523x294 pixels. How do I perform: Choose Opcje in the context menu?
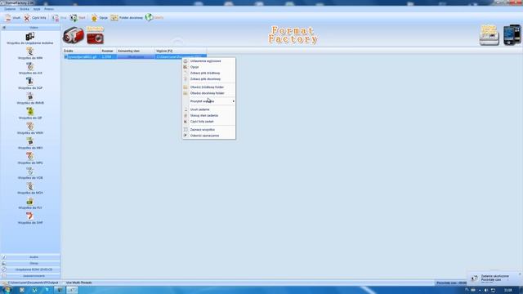click(209, 67)
